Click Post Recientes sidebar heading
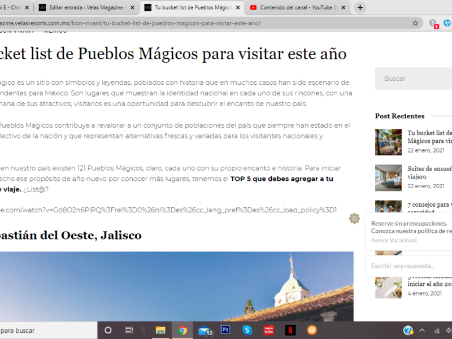452x339 pixels. pos(399,116)
